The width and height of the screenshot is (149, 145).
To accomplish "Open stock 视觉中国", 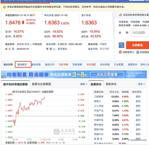I will coord(99,129).
